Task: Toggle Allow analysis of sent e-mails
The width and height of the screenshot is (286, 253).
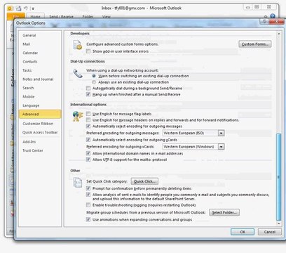Action: point(88,195)
